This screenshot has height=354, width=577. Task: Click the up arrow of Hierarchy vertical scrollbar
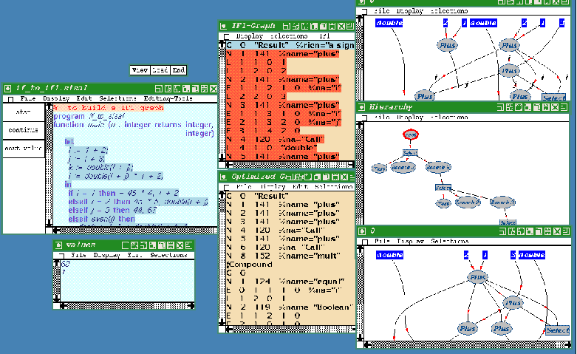tap(360, 126)
